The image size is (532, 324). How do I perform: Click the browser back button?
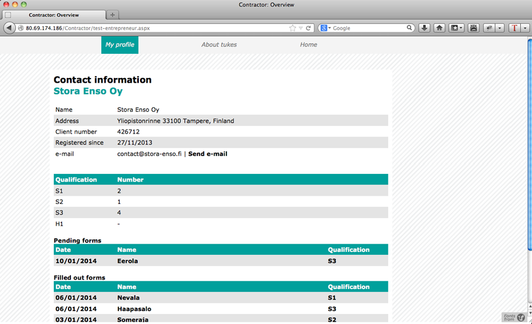click(x=9, y=28)
